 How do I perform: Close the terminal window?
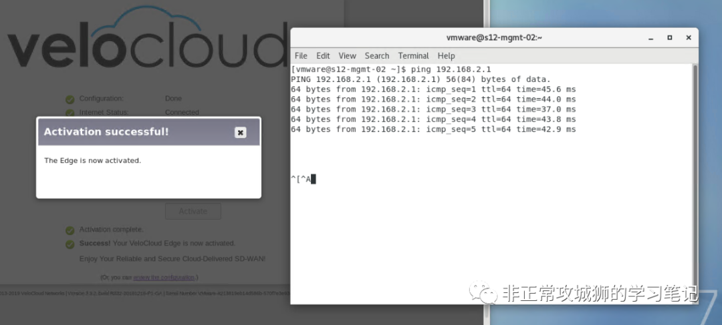click(689, 37)
